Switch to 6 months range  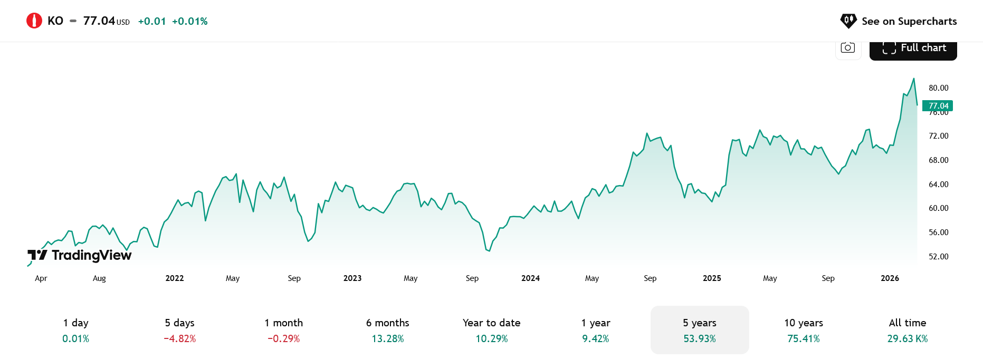point(387,330)
